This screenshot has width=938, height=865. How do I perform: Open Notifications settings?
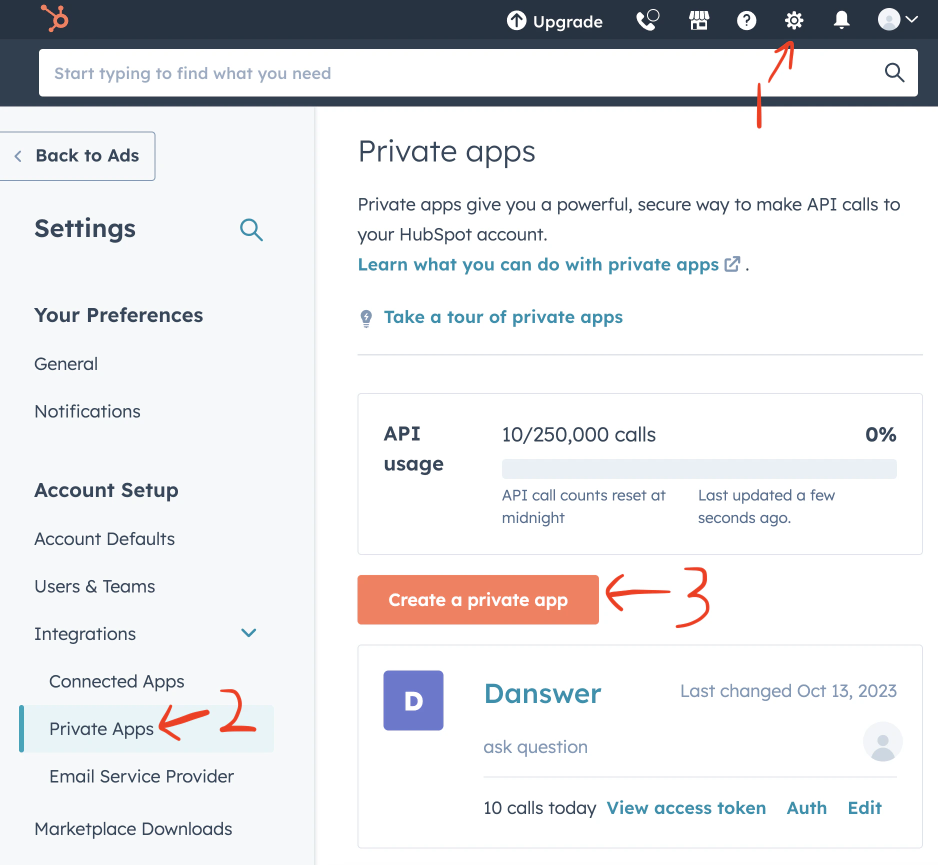click(x=86, y=411)
